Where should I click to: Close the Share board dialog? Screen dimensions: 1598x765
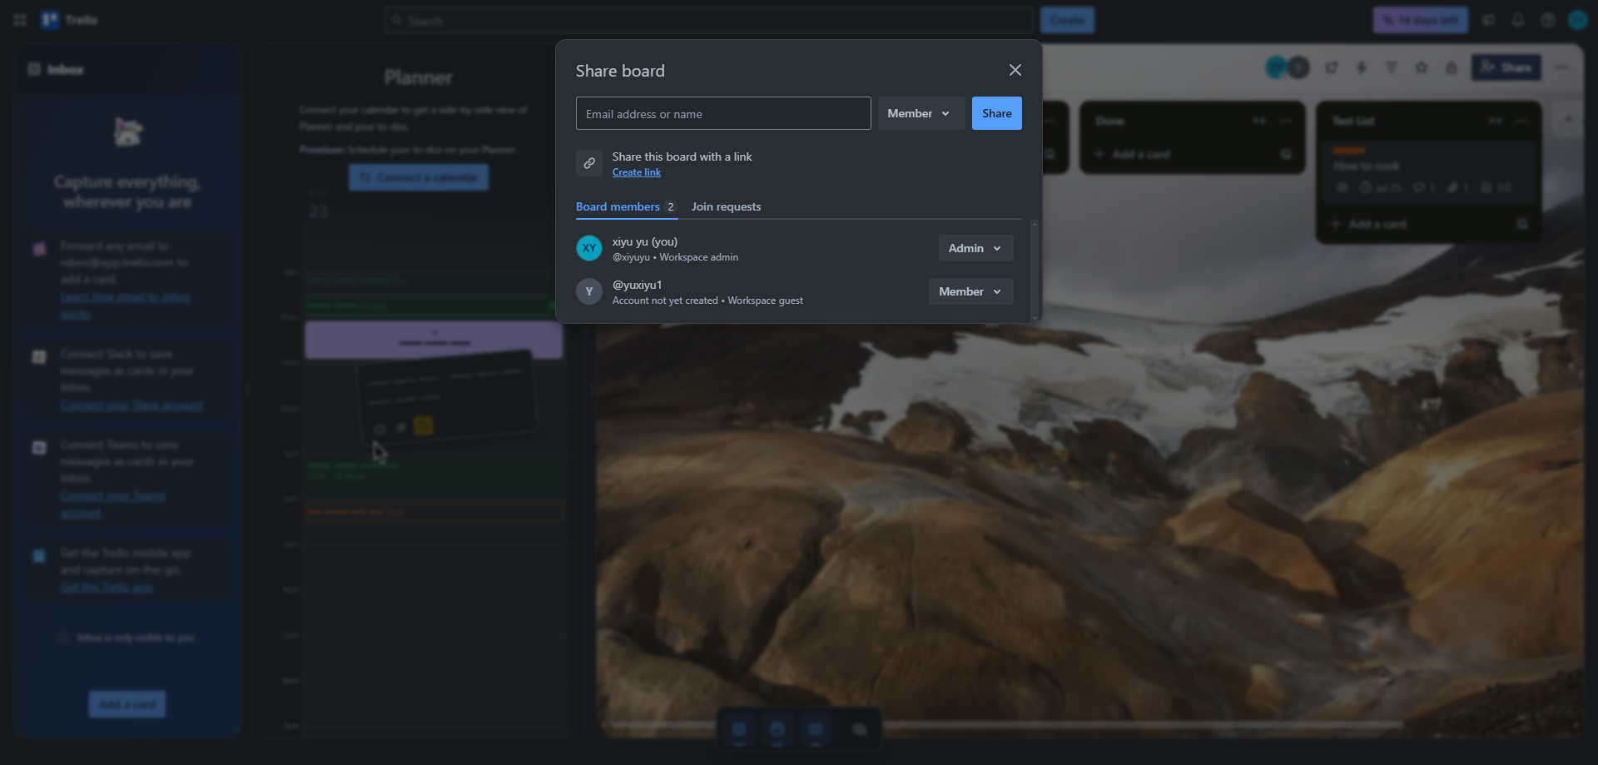(x=1015, y=70)
